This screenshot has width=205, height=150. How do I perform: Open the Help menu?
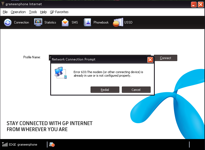point(43,12)
